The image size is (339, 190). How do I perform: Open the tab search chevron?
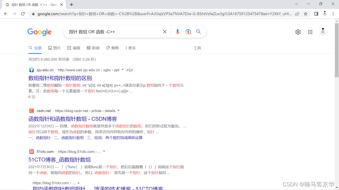tap(297, 4)
